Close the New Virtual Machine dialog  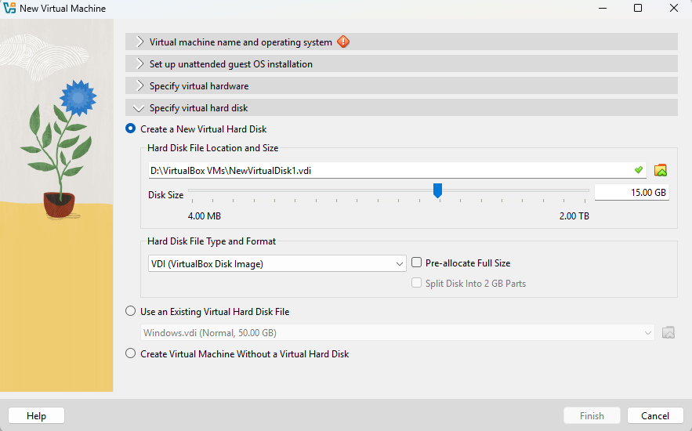pos(673,8)
